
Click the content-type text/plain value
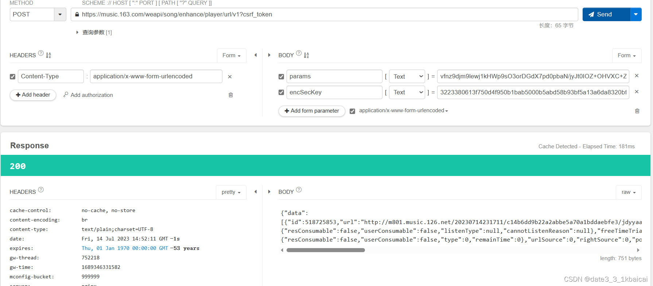click(117, 229)
